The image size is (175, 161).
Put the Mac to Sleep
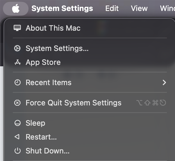(35, 123)
